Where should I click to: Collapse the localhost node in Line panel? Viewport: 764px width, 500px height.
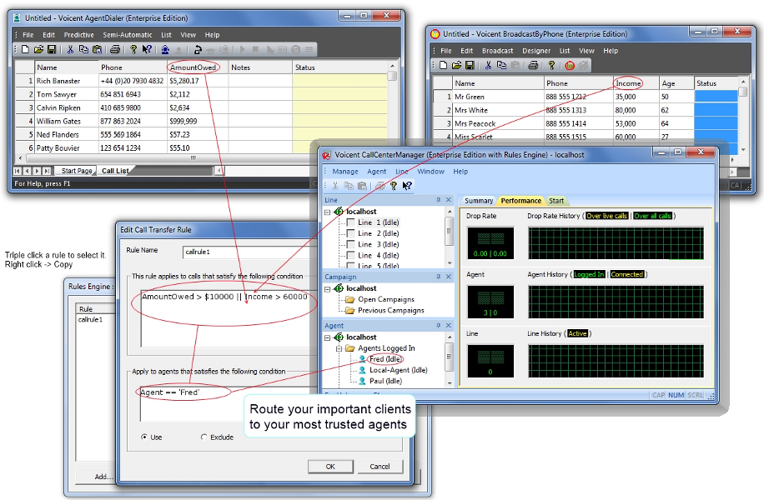[x=329, y=212]
